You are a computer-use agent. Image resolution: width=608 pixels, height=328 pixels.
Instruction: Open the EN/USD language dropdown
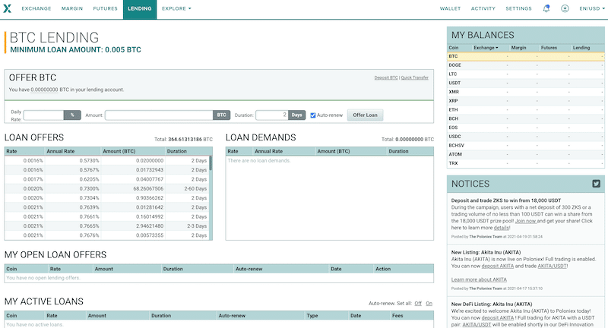pos(592,8)
